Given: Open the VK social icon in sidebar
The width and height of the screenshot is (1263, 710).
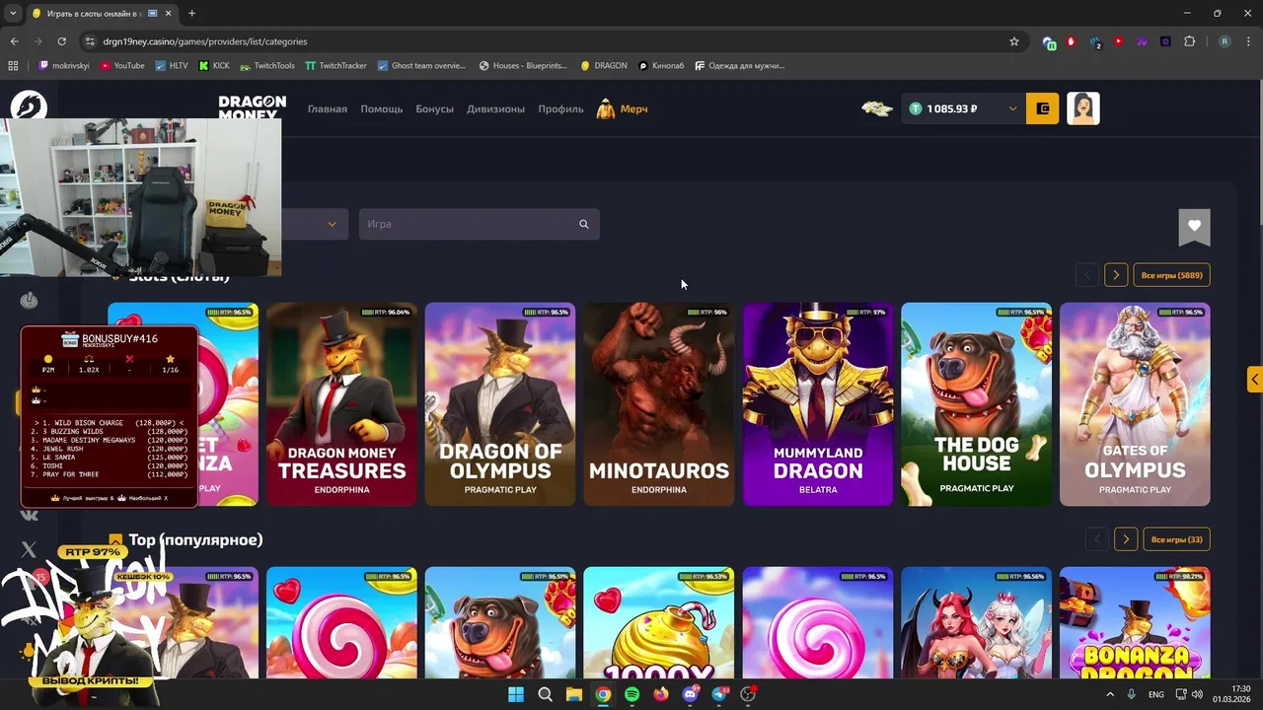Looking at the screenshot, I should click(29, 515).
